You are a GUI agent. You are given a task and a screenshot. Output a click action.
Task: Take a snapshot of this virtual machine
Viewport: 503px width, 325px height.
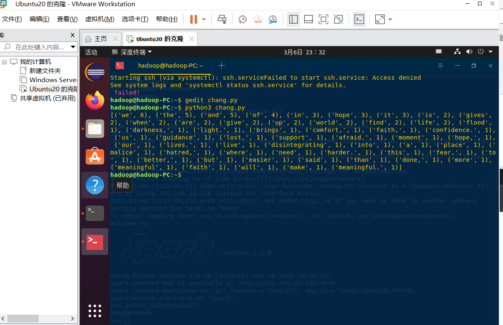(x=243, y=19)
